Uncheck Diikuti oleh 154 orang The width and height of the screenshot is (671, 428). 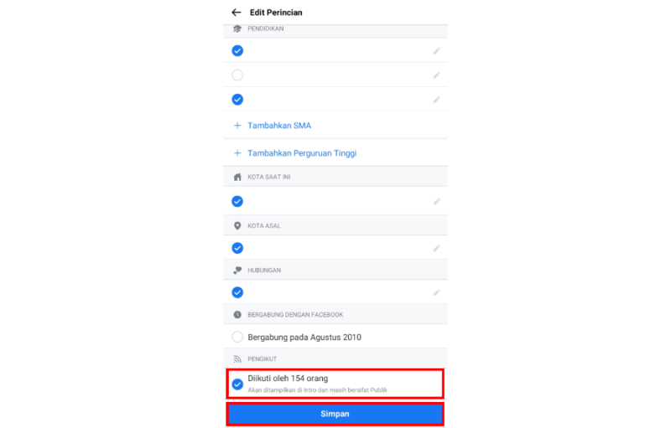(237, 384)
